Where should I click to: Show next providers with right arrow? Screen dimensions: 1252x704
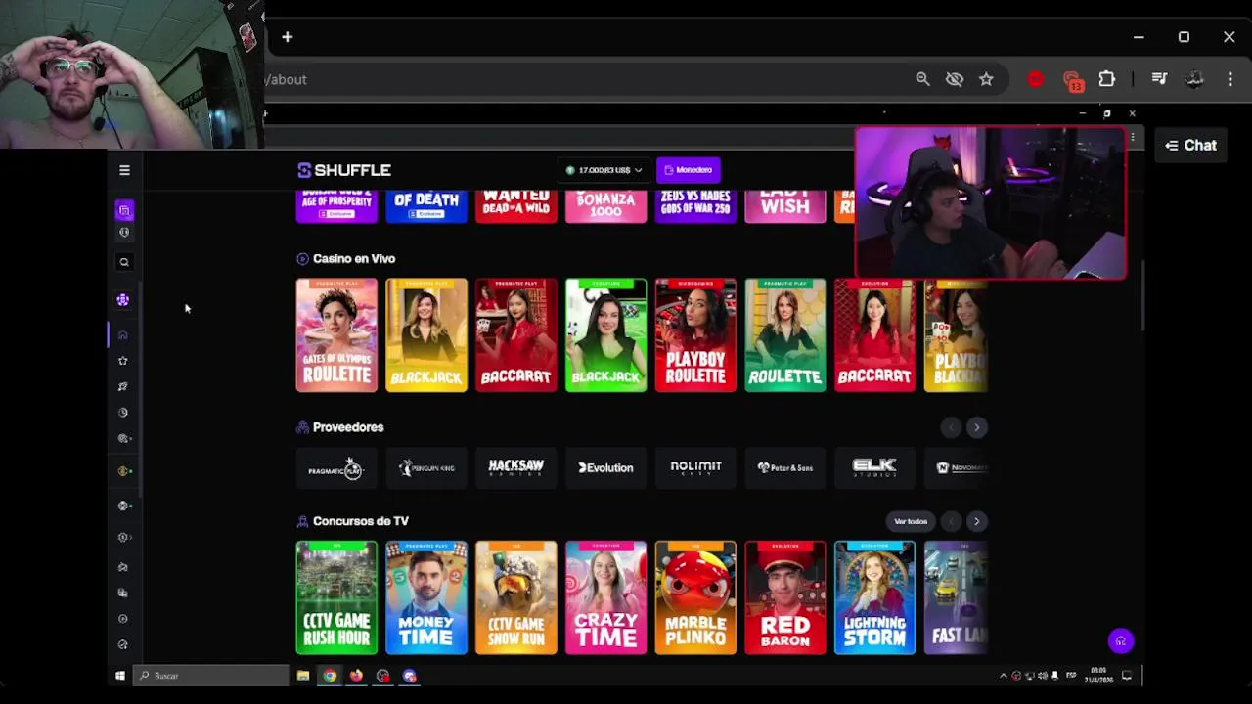pos(976,427)
